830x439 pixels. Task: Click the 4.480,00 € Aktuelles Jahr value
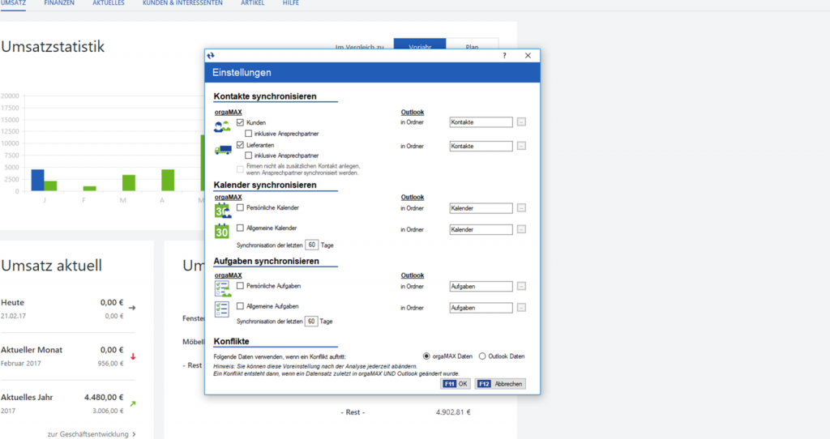pos(104,397)
